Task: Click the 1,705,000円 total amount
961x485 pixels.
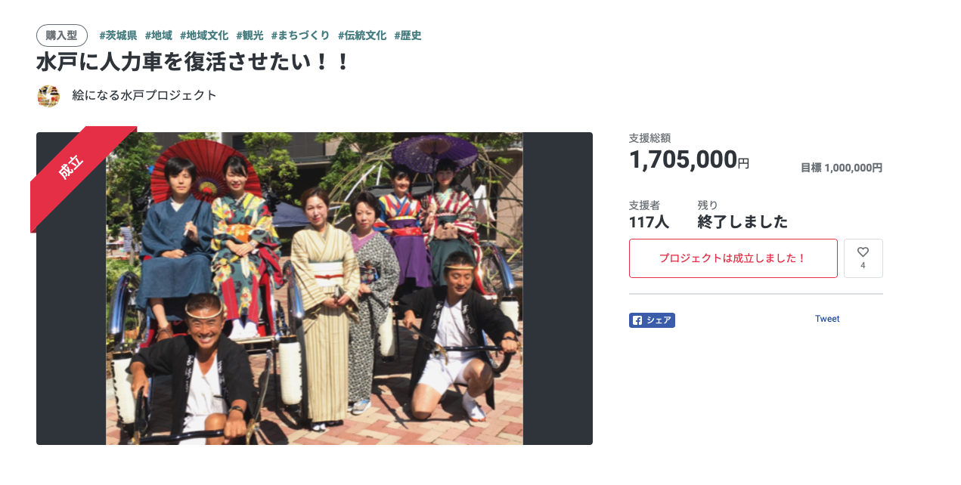Action: pos(689,159)
